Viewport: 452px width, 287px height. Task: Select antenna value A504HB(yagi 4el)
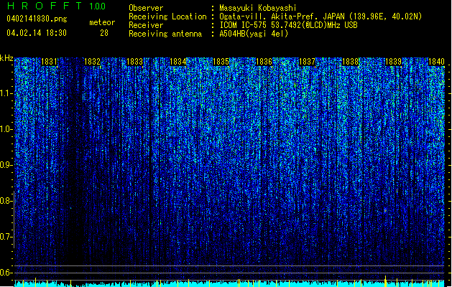(x=254, y=34)
